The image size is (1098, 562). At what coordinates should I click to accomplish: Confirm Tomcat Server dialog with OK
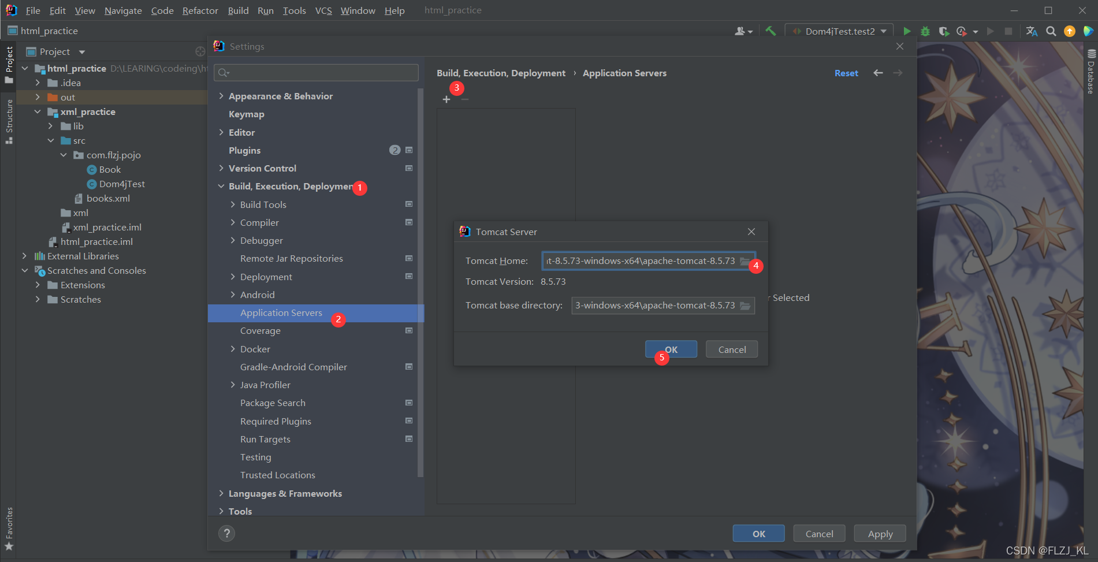click(x=671, y=349)
